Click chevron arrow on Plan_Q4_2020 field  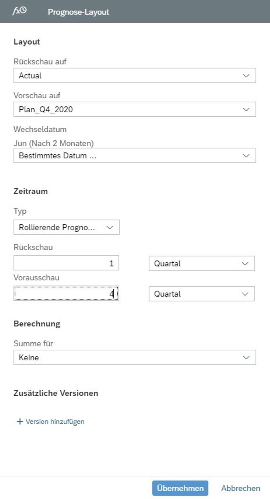tap(246, 109)
